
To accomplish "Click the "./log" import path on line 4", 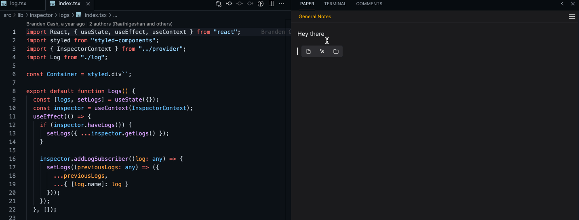I will click(x=93, y=57).
